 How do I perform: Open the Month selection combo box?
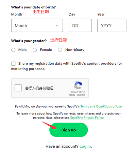37,25
